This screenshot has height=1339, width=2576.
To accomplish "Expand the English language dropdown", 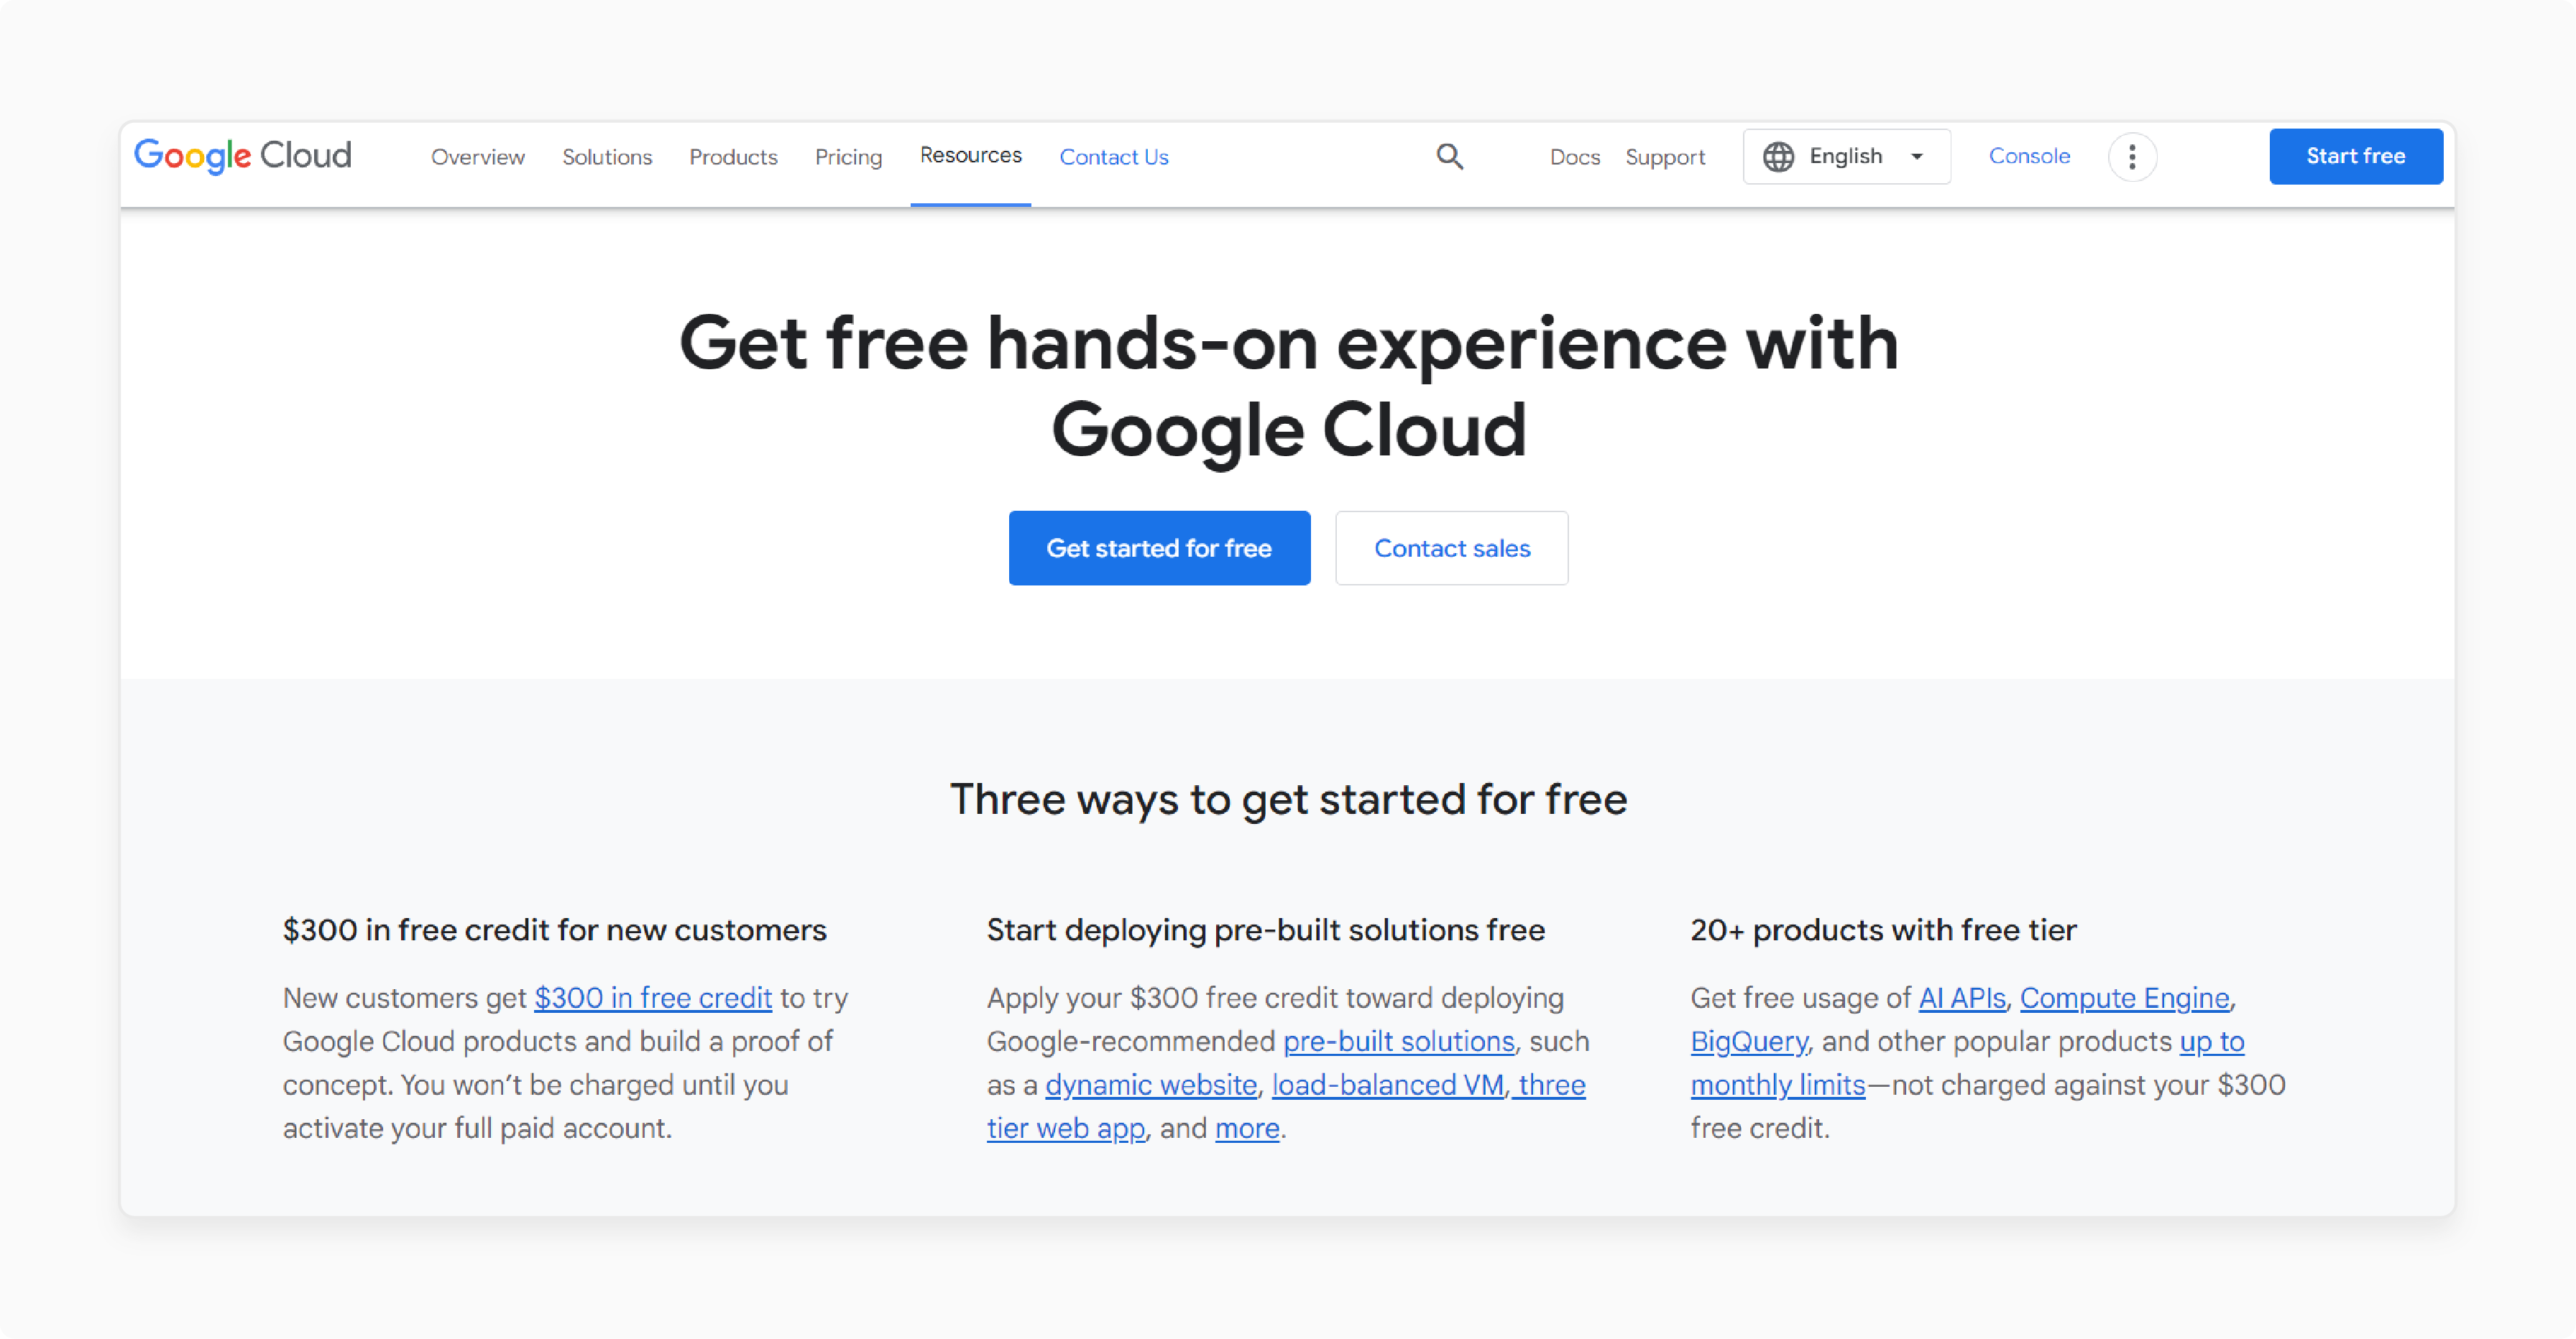I will (1845, 157).
